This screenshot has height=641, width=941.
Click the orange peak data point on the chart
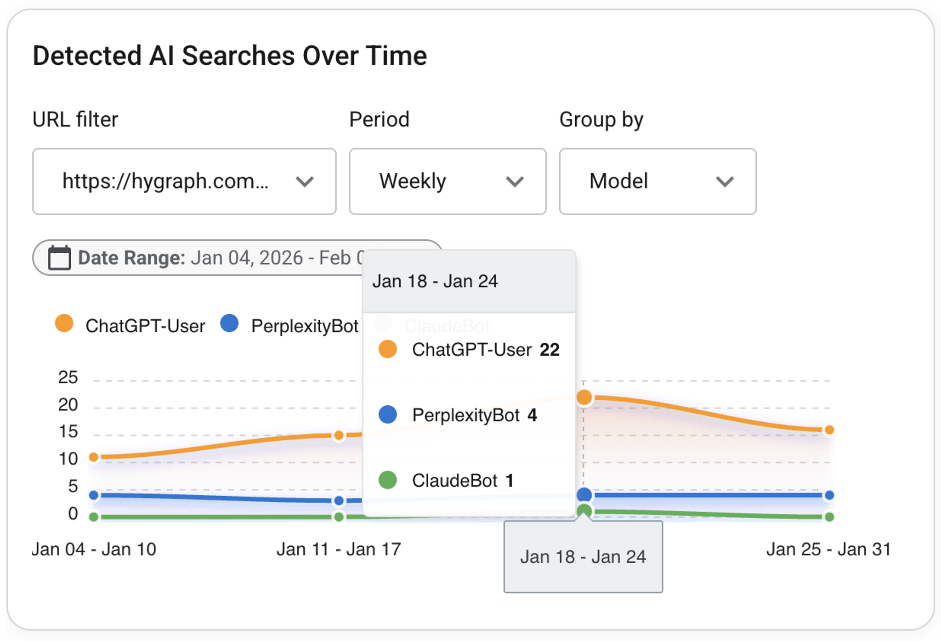pos(584,397)
